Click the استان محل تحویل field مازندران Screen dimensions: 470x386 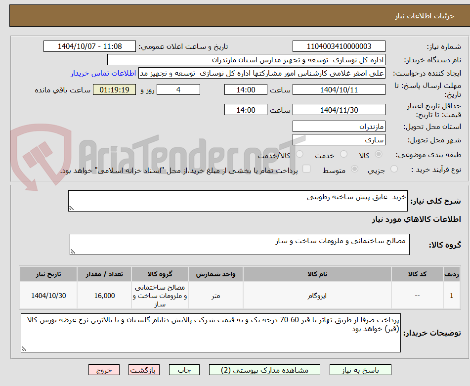tap(339, 127)
